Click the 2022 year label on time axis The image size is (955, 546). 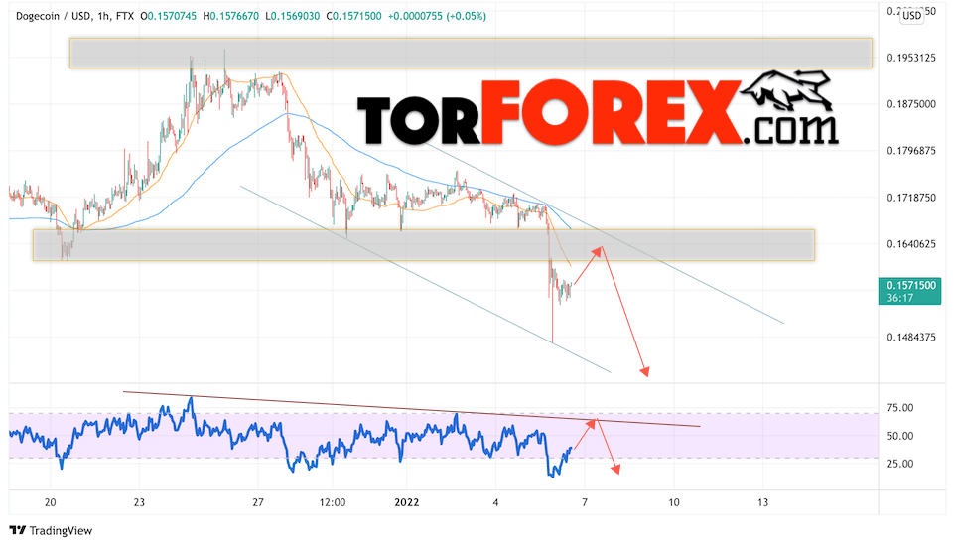point(407,502)
